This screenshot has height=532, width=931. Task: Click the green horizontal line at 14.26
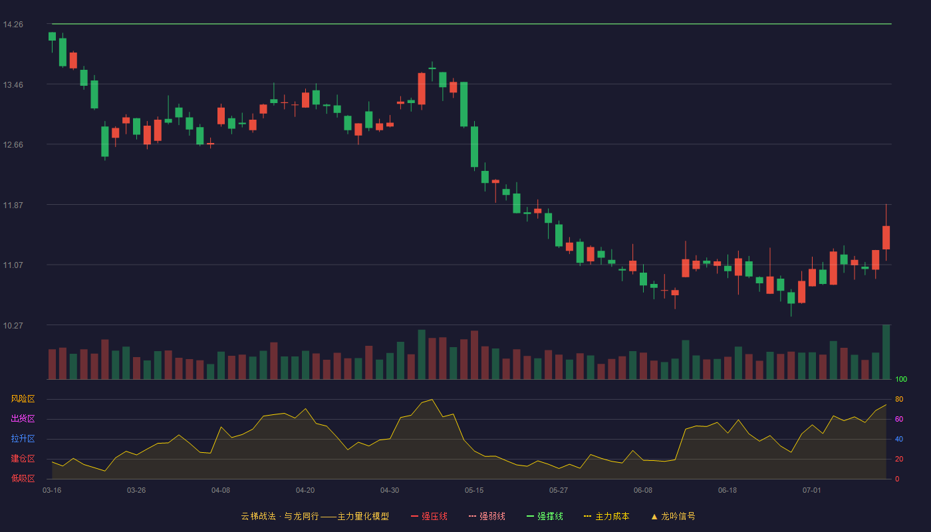click(471, 24)
